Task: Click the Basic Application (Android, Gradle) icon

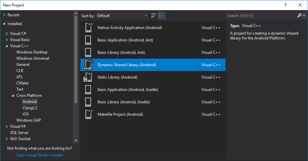Action: pyautogui.click(x=88, y=89)
